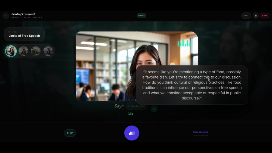End the session with END button
272x153 pixels.
(265, 15)
